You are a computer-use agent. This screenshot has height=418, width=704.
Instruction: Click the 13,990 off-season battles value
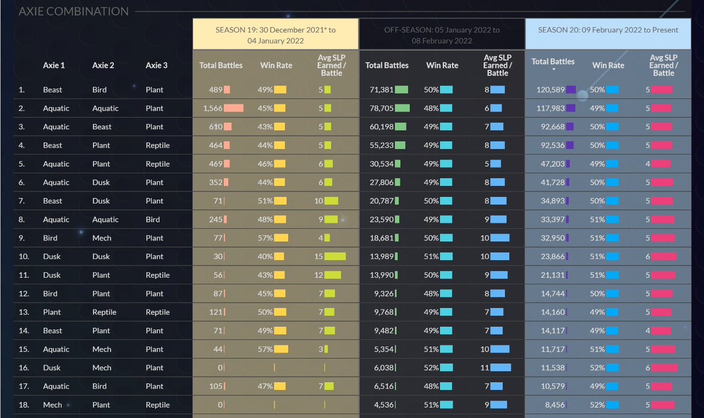pos(381,276)
